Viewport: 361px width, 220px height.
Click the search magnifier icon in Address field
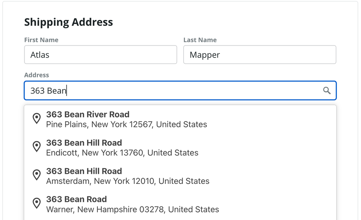327,91
